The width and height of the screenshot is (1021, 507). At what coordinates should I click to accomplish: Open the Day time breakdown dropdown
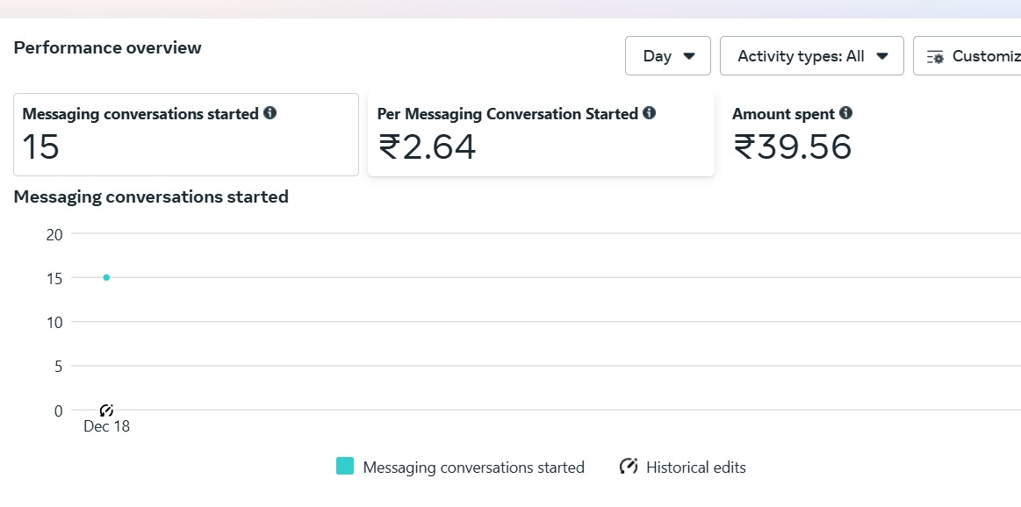667,56
